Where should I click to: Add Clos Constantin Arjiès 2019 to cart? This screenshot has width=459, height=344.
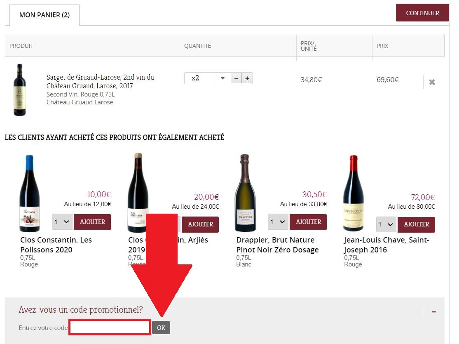tap(200, 224)
